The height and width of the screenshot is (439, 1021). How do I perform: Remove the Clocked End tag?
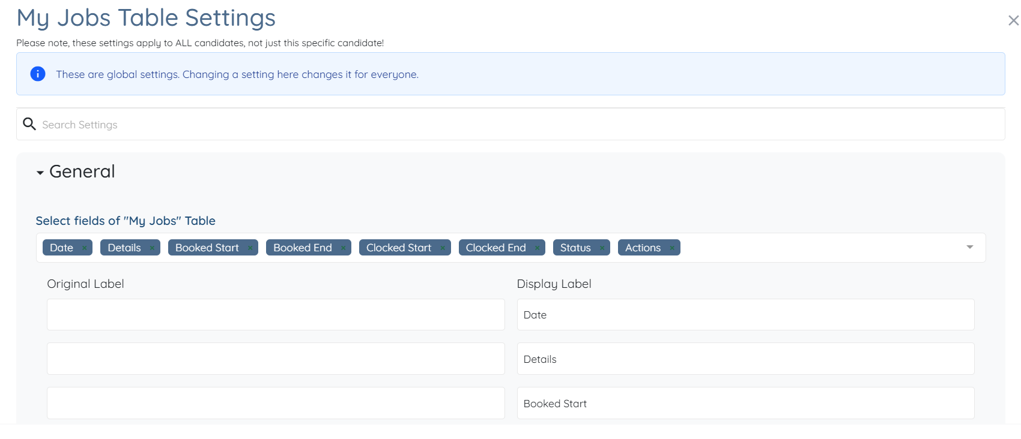coord(537,248)
